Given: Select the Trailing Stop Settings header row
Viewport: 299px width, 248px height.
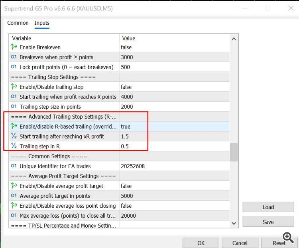Looking at the screenshot, I should click(x=119, y=77).
